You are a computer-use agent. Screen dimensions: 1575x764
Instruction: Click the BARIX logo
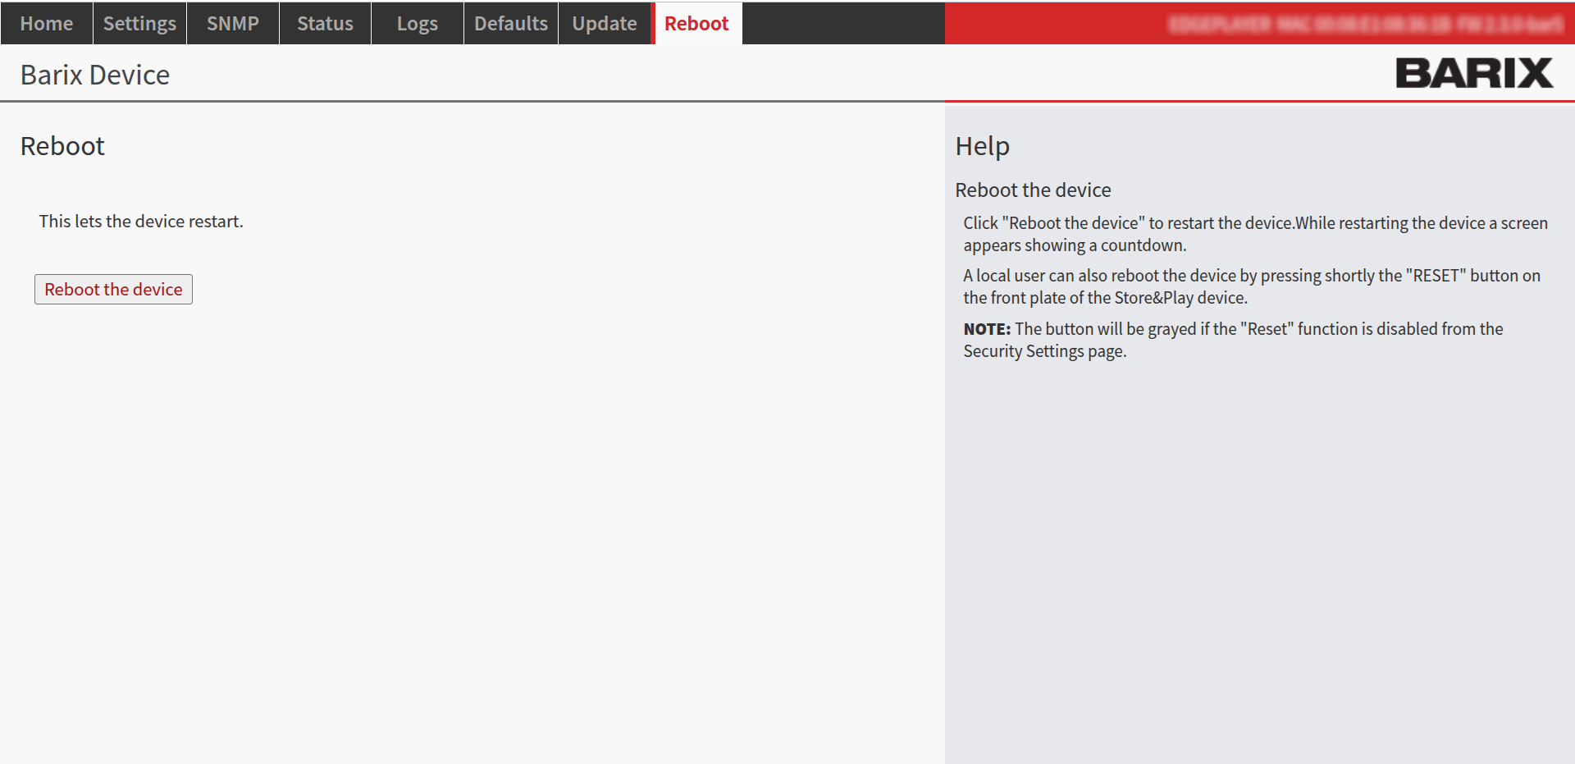[1472, 73]
